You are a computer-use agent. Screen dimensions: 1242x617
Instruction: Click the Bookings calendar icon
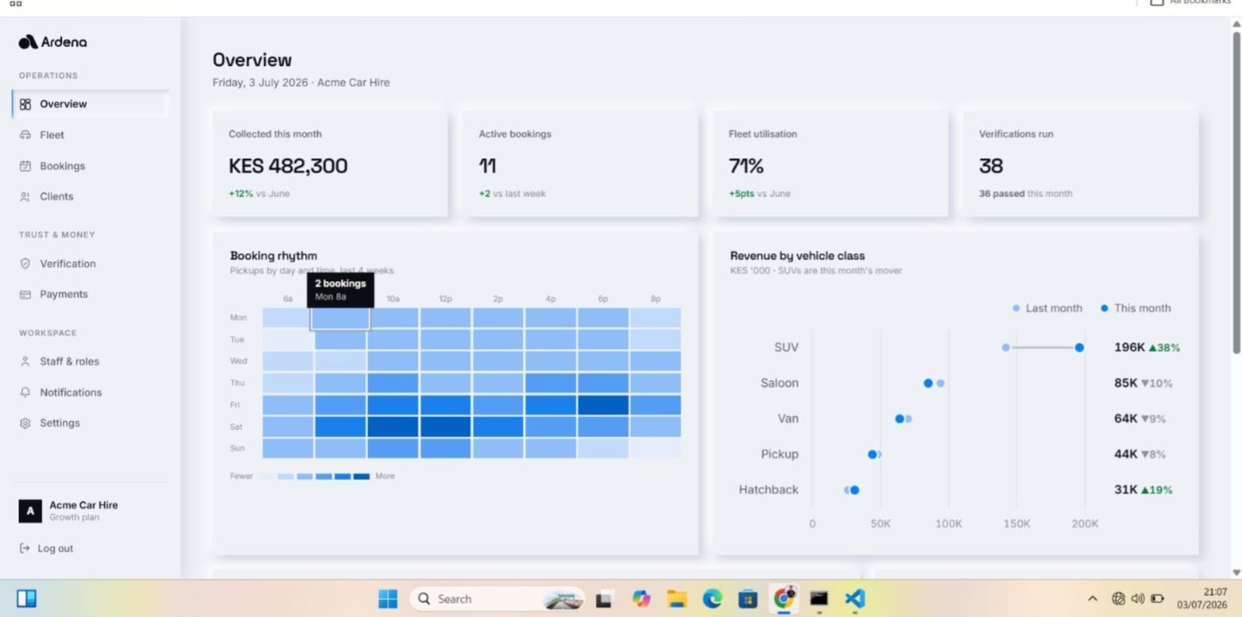point(25,166)
